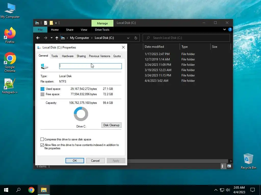This screenshot has width=261, height=195.
Task: Open the Share ribbon tab
Action: pyautogui.click(x=70, y=30)
